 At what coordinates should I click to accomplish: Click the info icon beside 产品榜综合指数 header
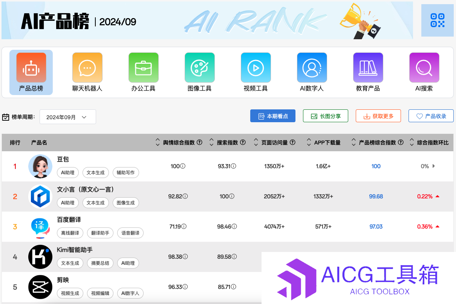point(401,143)
